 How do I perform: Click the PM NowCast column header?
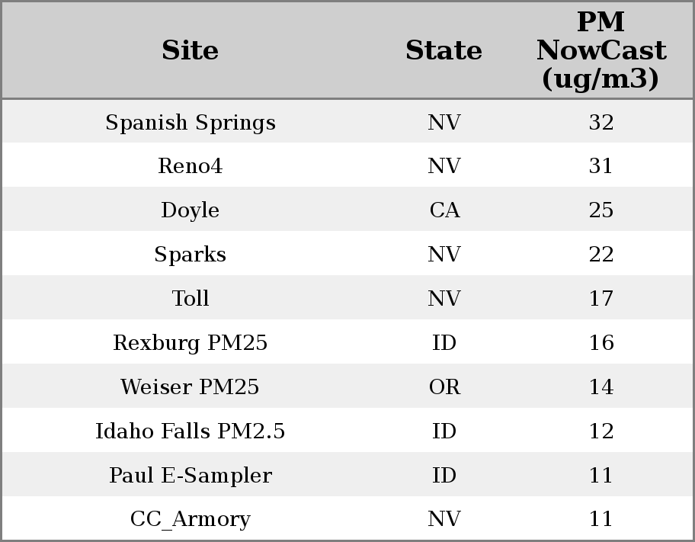coord(601,51)
